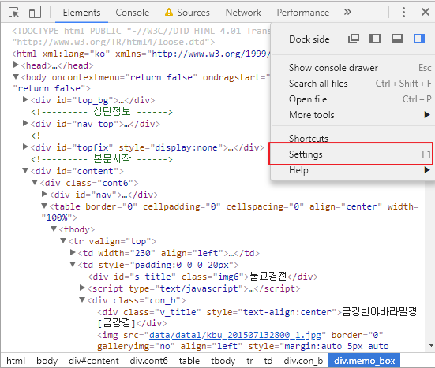Image resolution: width=435 pixels, height=368 pixels.
Task: Expand the td width 230 node
Action: pos(73,252)
